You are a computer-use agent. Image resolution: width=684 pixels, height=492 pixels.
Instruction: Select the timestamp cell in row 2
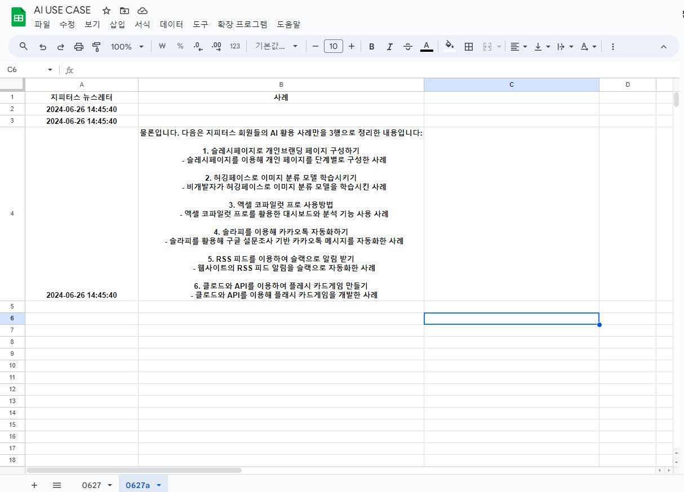(x=82, y=109)
